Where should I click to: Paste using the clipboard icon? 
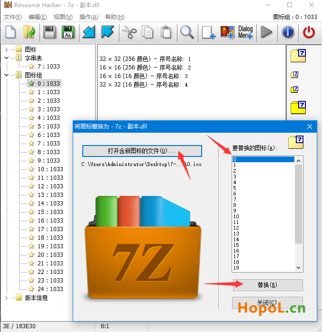(166, 32)
